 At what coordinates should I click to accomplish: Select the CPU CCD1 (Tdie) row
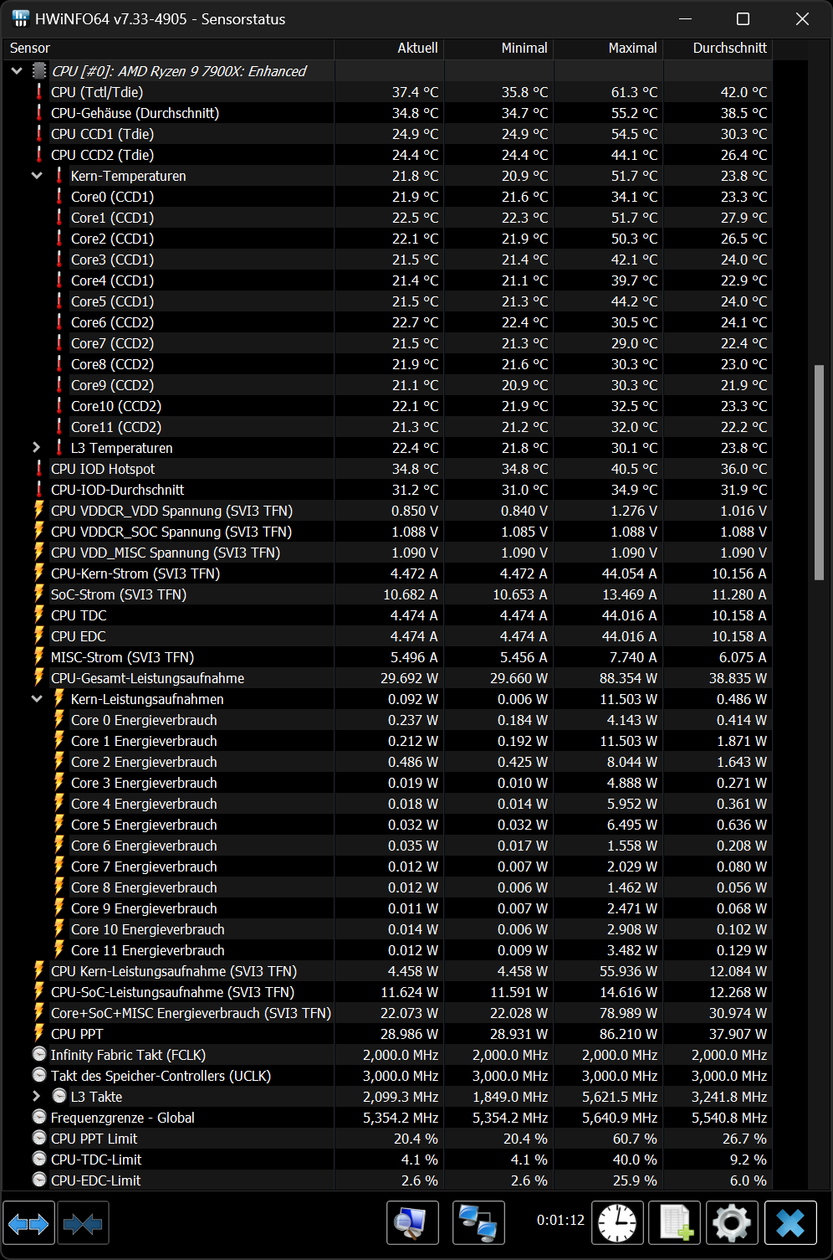(387, 134)
